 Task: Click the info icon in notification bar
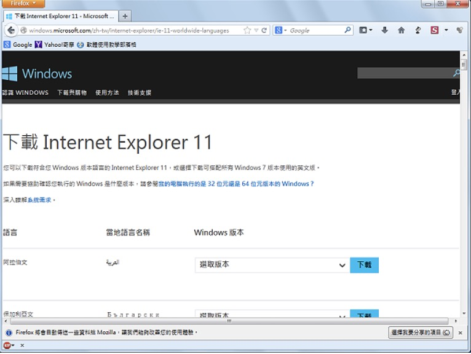tap(9, 332)
